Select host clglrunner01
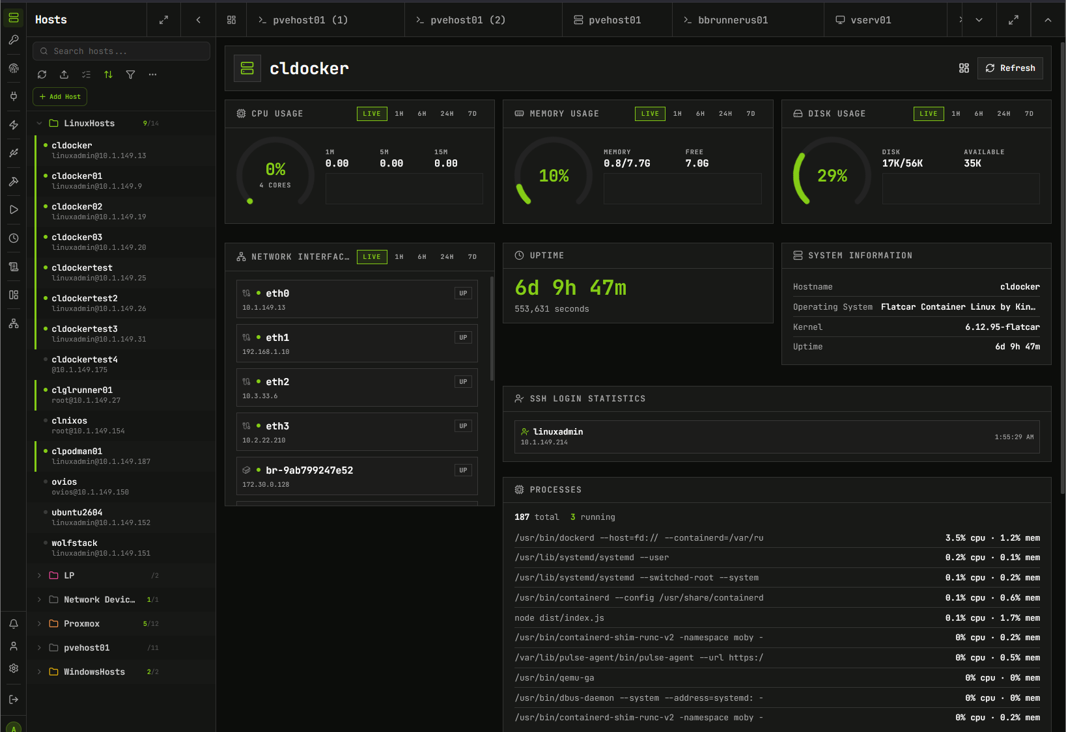1066x732 pixels. pyautogui.click(x=125, y=395)
